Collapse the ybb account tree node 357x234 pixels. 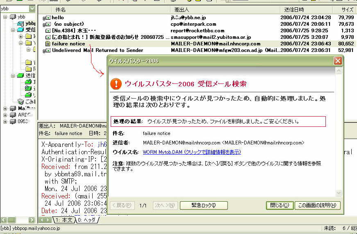5,17
